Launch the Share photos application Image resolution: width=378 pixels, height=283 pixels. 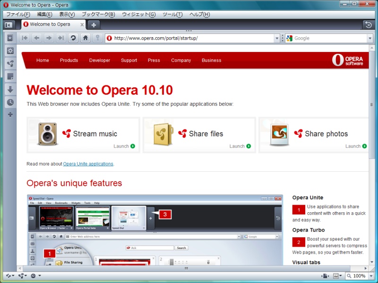pyautogui.click(x=356, y=146)
